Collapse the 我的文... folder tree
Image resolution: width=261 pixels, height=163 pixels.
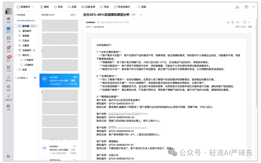pos(17,55)
